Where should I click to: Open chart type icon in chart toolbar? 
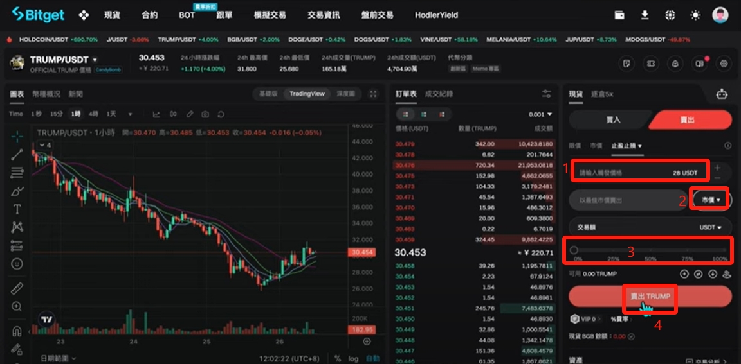tap(156, 114)
